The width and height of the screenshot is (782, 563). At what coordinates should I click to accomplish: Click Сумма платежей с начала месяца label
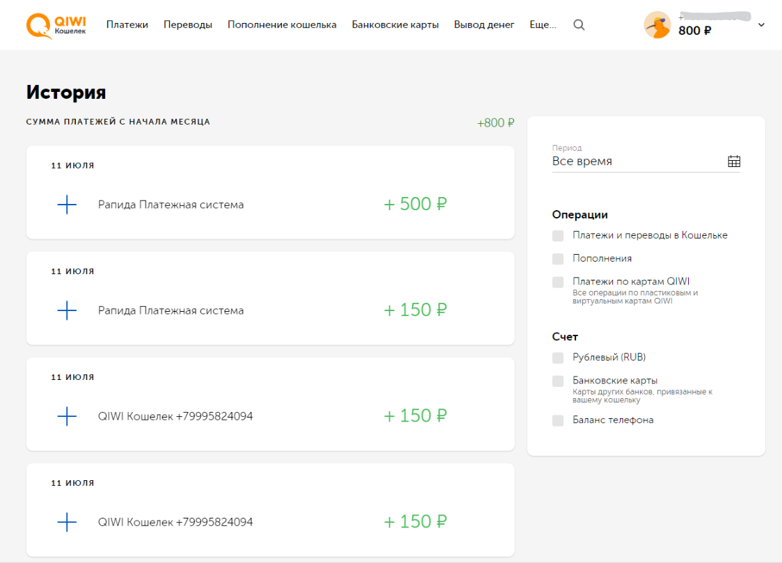(x=118, y=122)
